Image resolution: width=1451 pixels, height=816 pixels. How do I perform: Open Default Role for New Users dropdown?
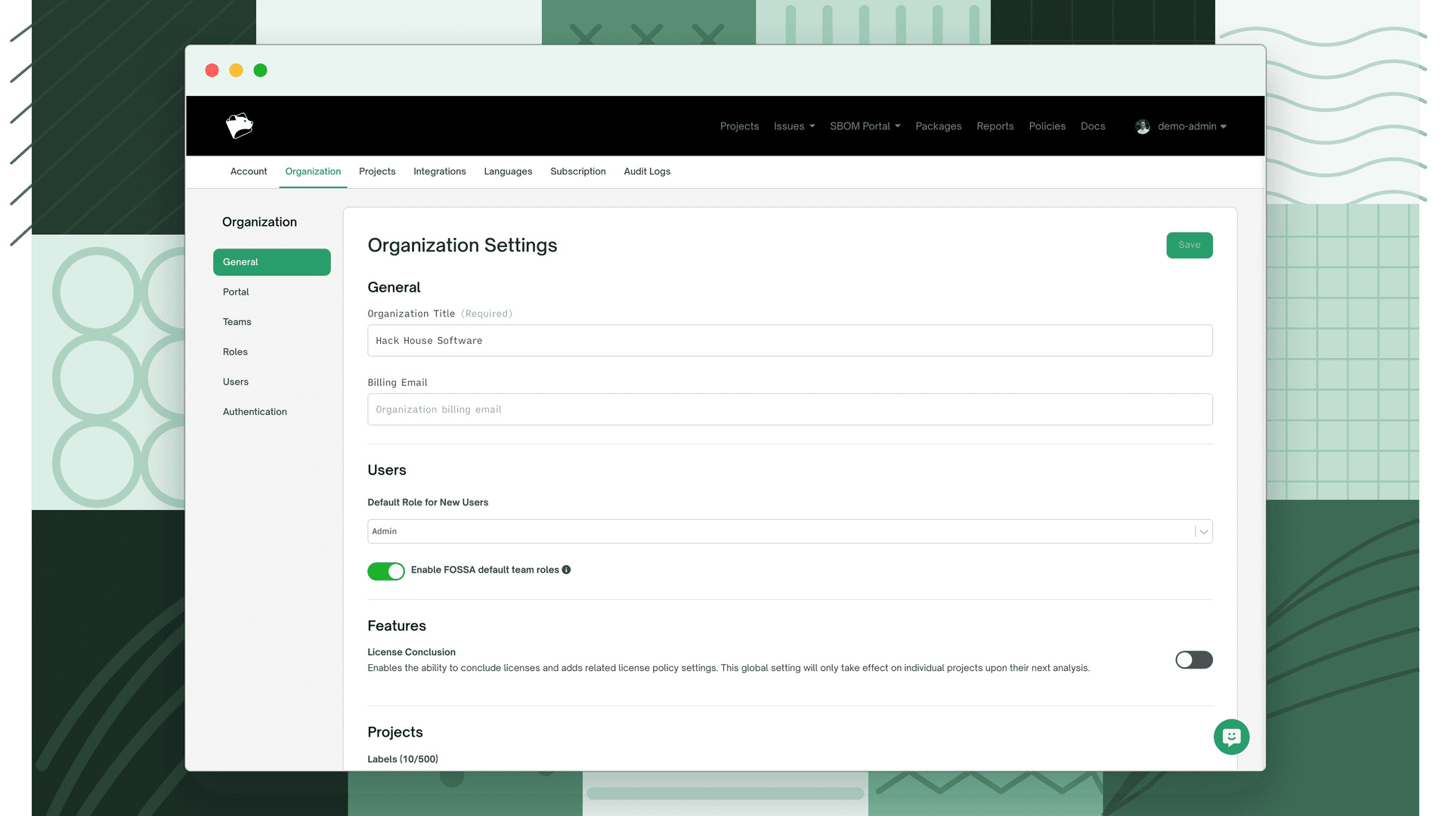(x=790, y=531)
